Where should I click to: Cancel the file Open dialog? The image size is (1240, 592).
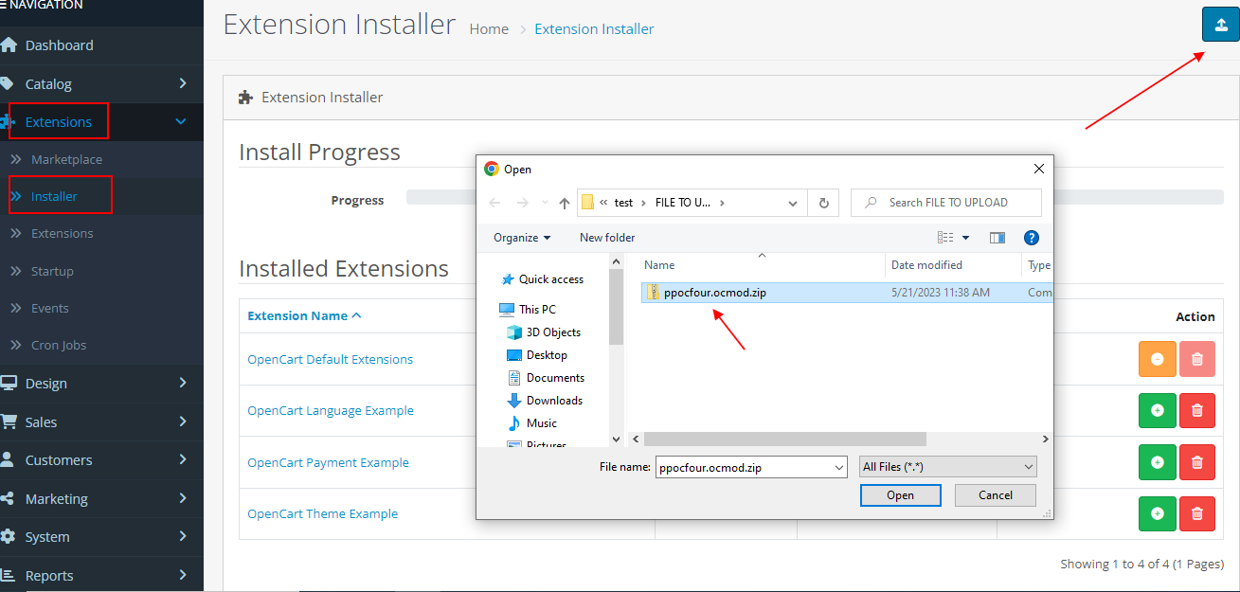pyautogui.click(x=996, y=495)
